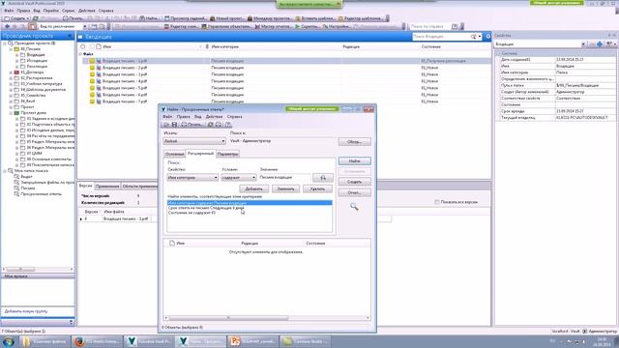Click the Обзор button

(355, 142)
